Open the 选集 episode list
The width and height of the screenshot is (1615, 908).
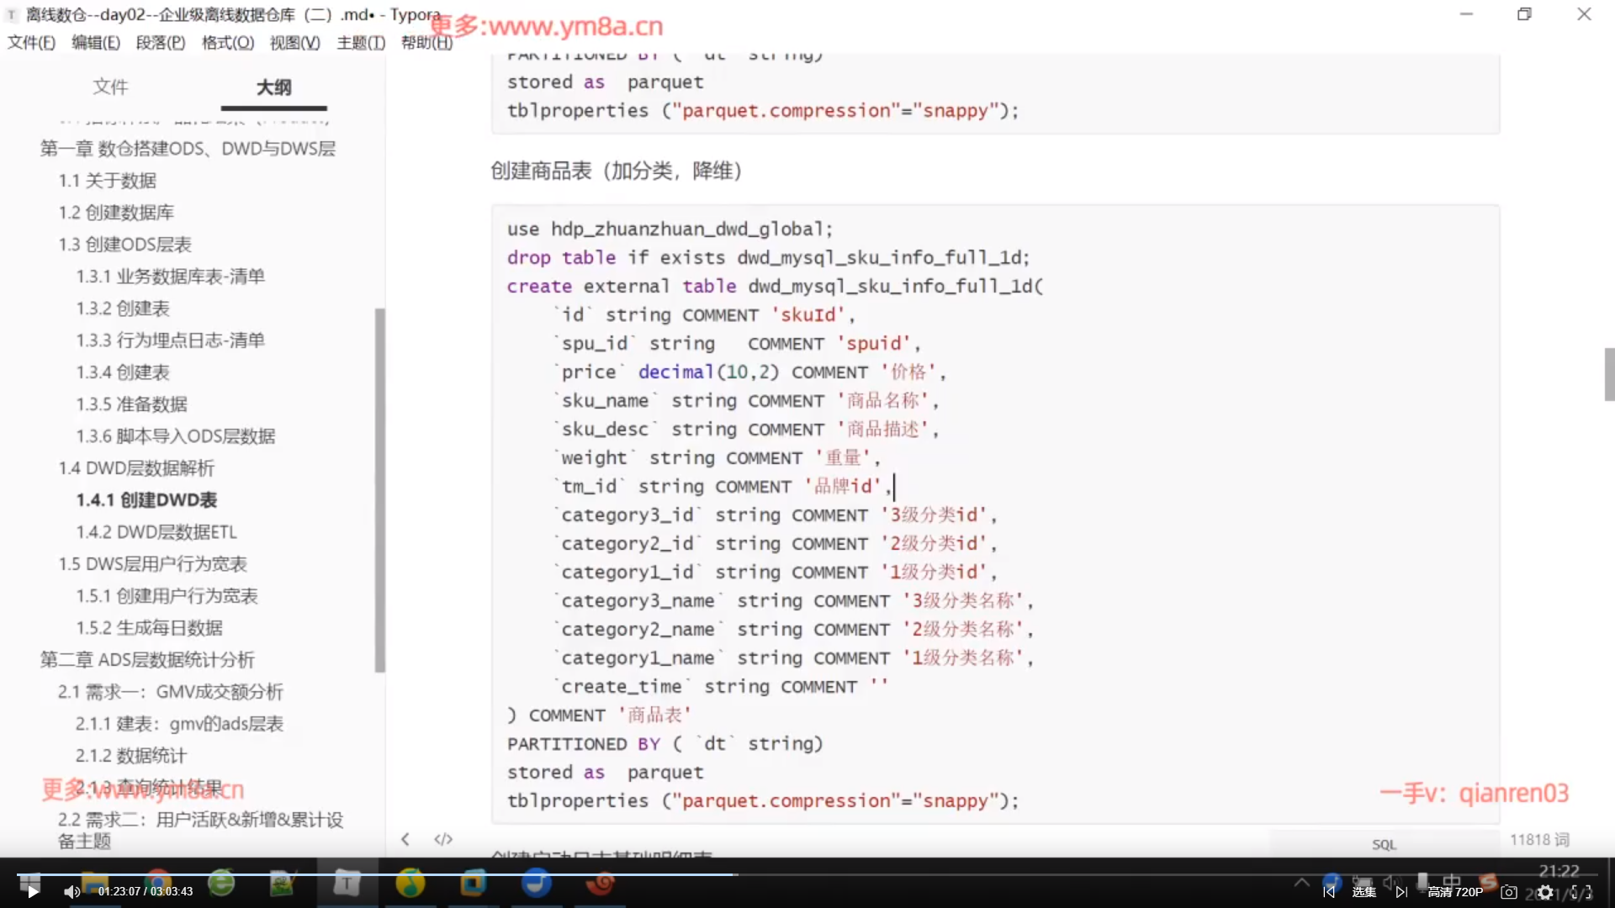click(x=1364, y=892)
